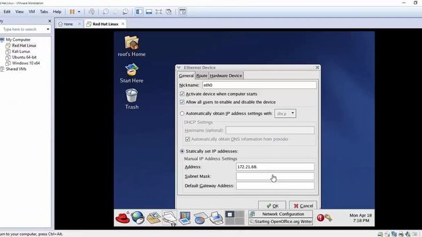Toggle Activate device when computer starts

[x=182, y=93]
